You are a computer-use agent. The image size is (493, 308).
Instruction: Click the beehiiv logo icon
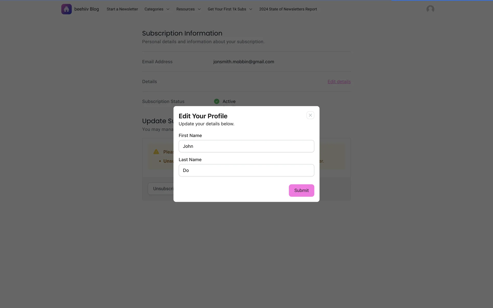tap(66, 9)
